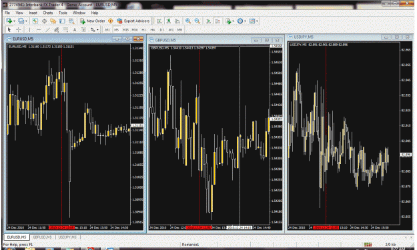
Task: Switch timeframe to W1
Action: pos(171,30)
